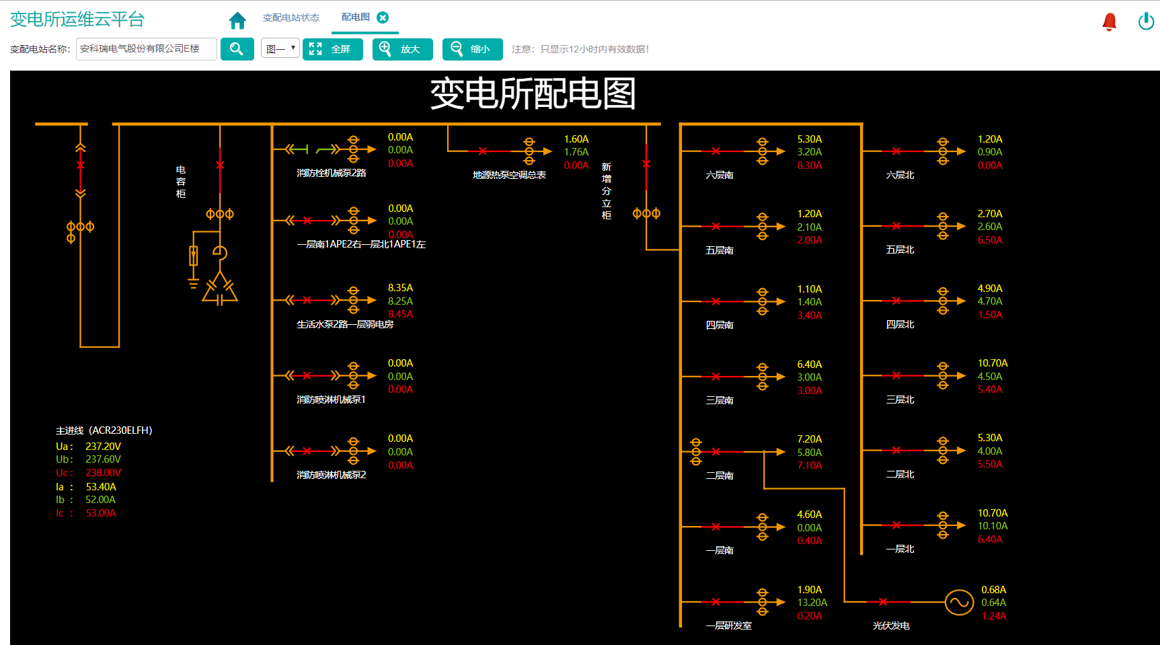Click the 一层北 label

(x=900, y=549)
